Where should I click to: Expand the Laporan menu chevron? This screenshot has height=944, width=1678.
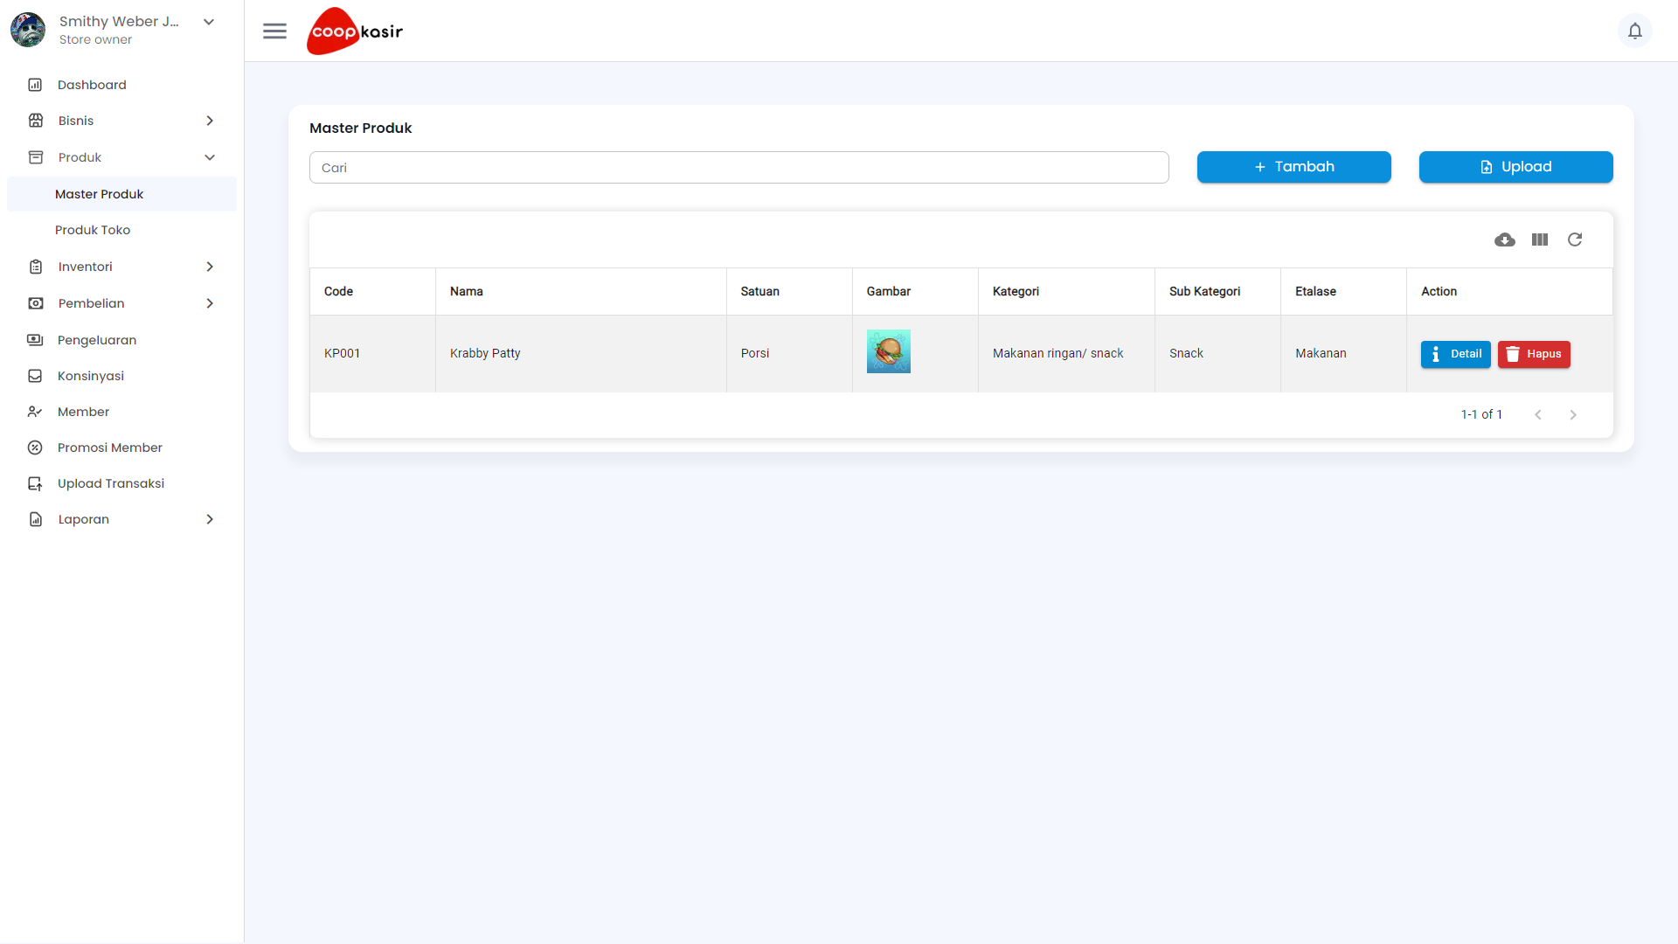[210, 519]
